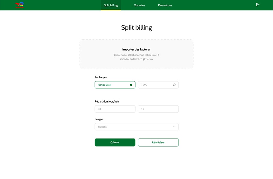Viewport: 273px width, 179px height.
Task: Open the Split billing tab
Action: [111, 5]
